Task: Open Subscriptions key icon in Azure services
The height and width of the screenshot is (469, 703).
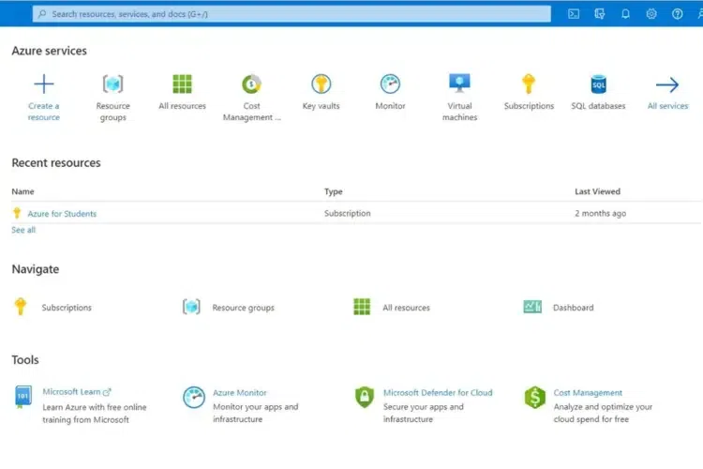Action: [x=529, y=83]
